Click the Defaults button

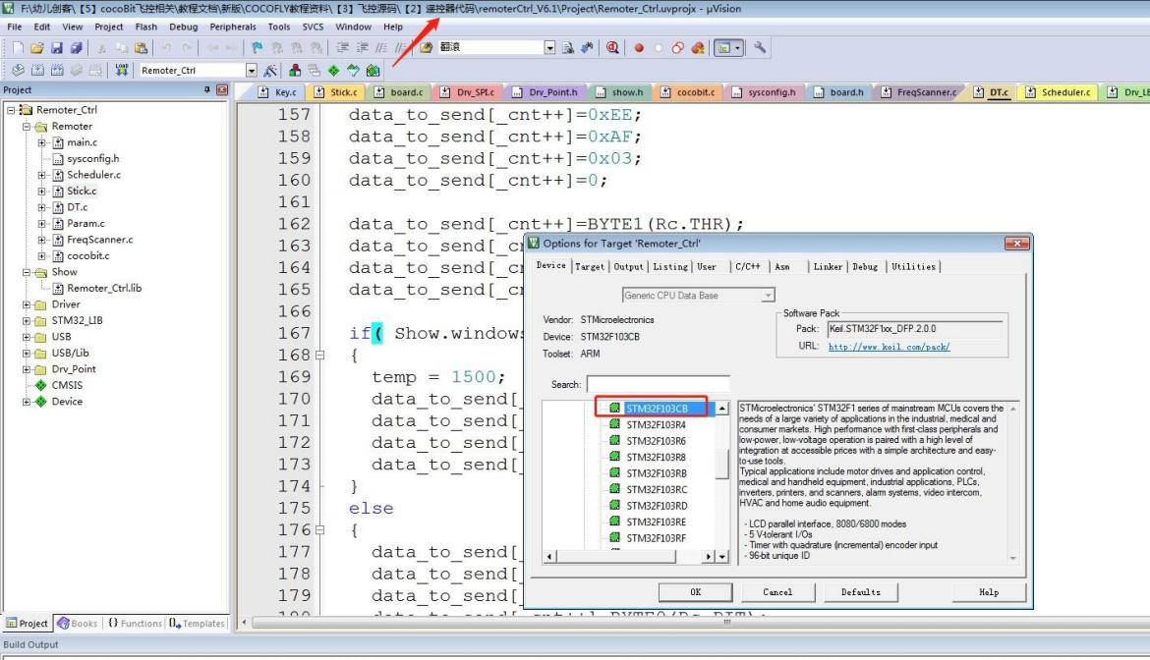click(860, 592)
